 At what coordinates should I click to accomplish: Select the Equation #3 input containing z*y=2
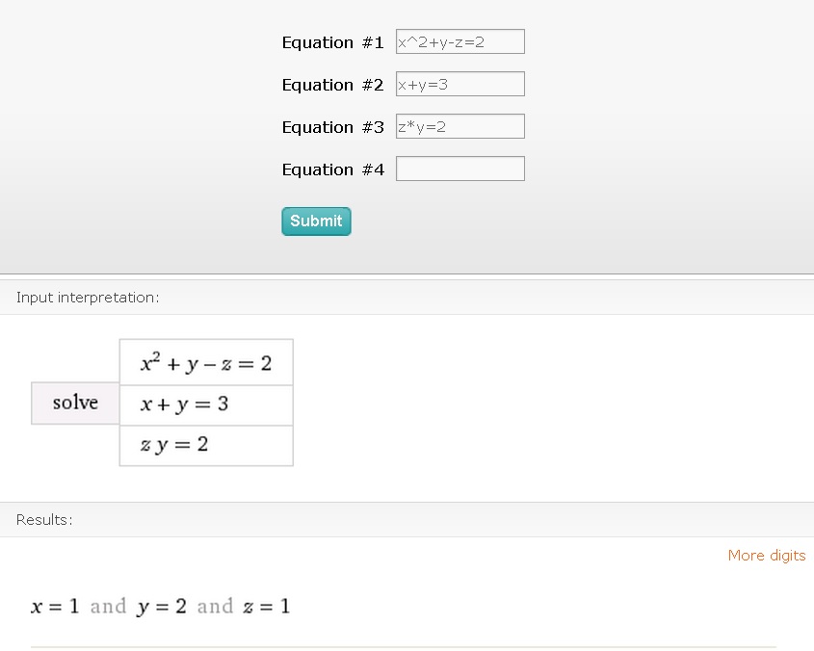pyautogui.click(x=460, y=126)
